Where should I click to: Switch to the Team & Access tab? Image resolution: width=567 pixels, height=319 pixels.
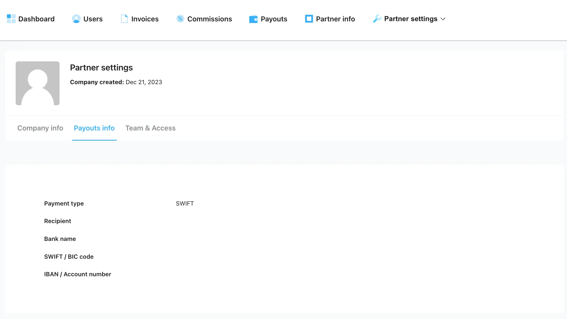point(150,128)
